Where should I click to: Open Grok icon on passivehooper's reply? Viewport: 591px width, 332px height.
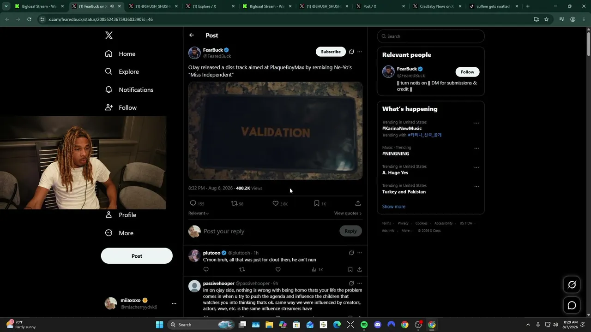[x=351, y=283]
